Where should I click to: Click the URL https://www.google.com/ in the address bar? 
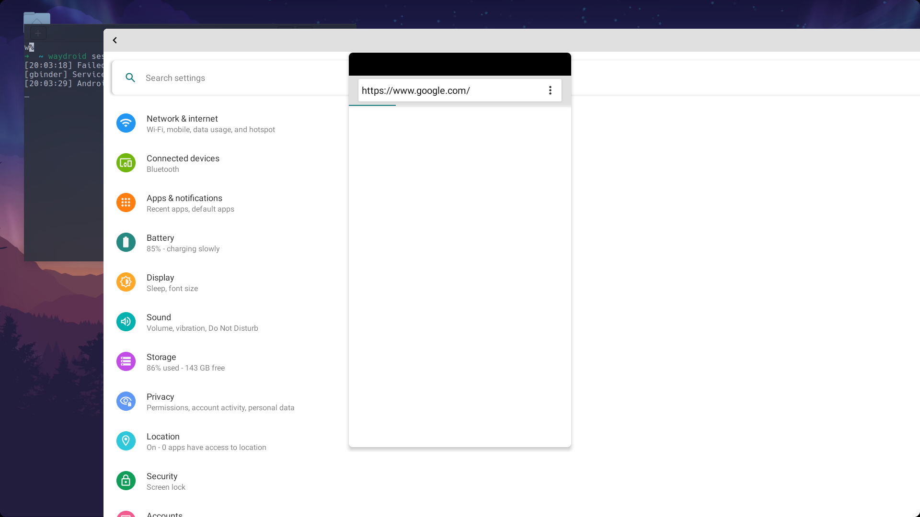click(415, 90)
